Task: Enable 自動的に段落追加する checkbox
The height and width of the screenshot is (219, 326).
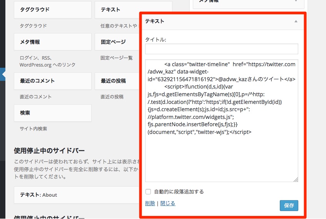Action: (148, 192)
